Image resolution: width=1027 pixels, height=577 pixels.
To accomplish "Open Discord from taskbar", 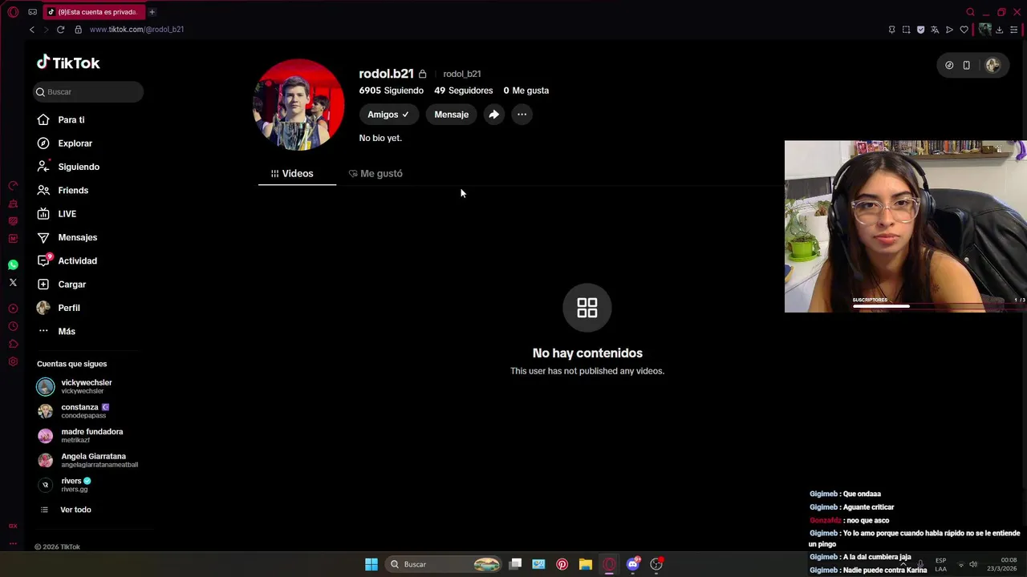I will pos(633,564).
